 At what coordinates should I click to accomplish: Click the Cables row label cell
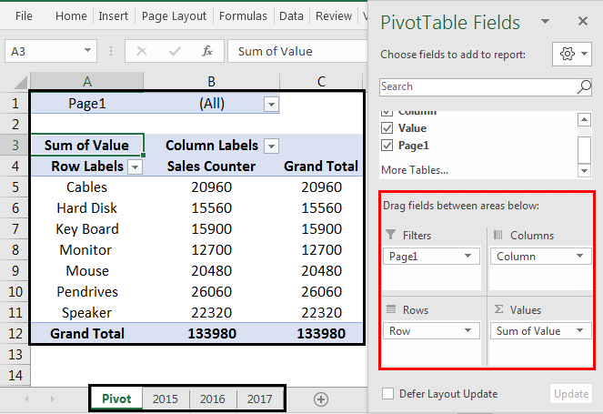[x=87, y=187]
